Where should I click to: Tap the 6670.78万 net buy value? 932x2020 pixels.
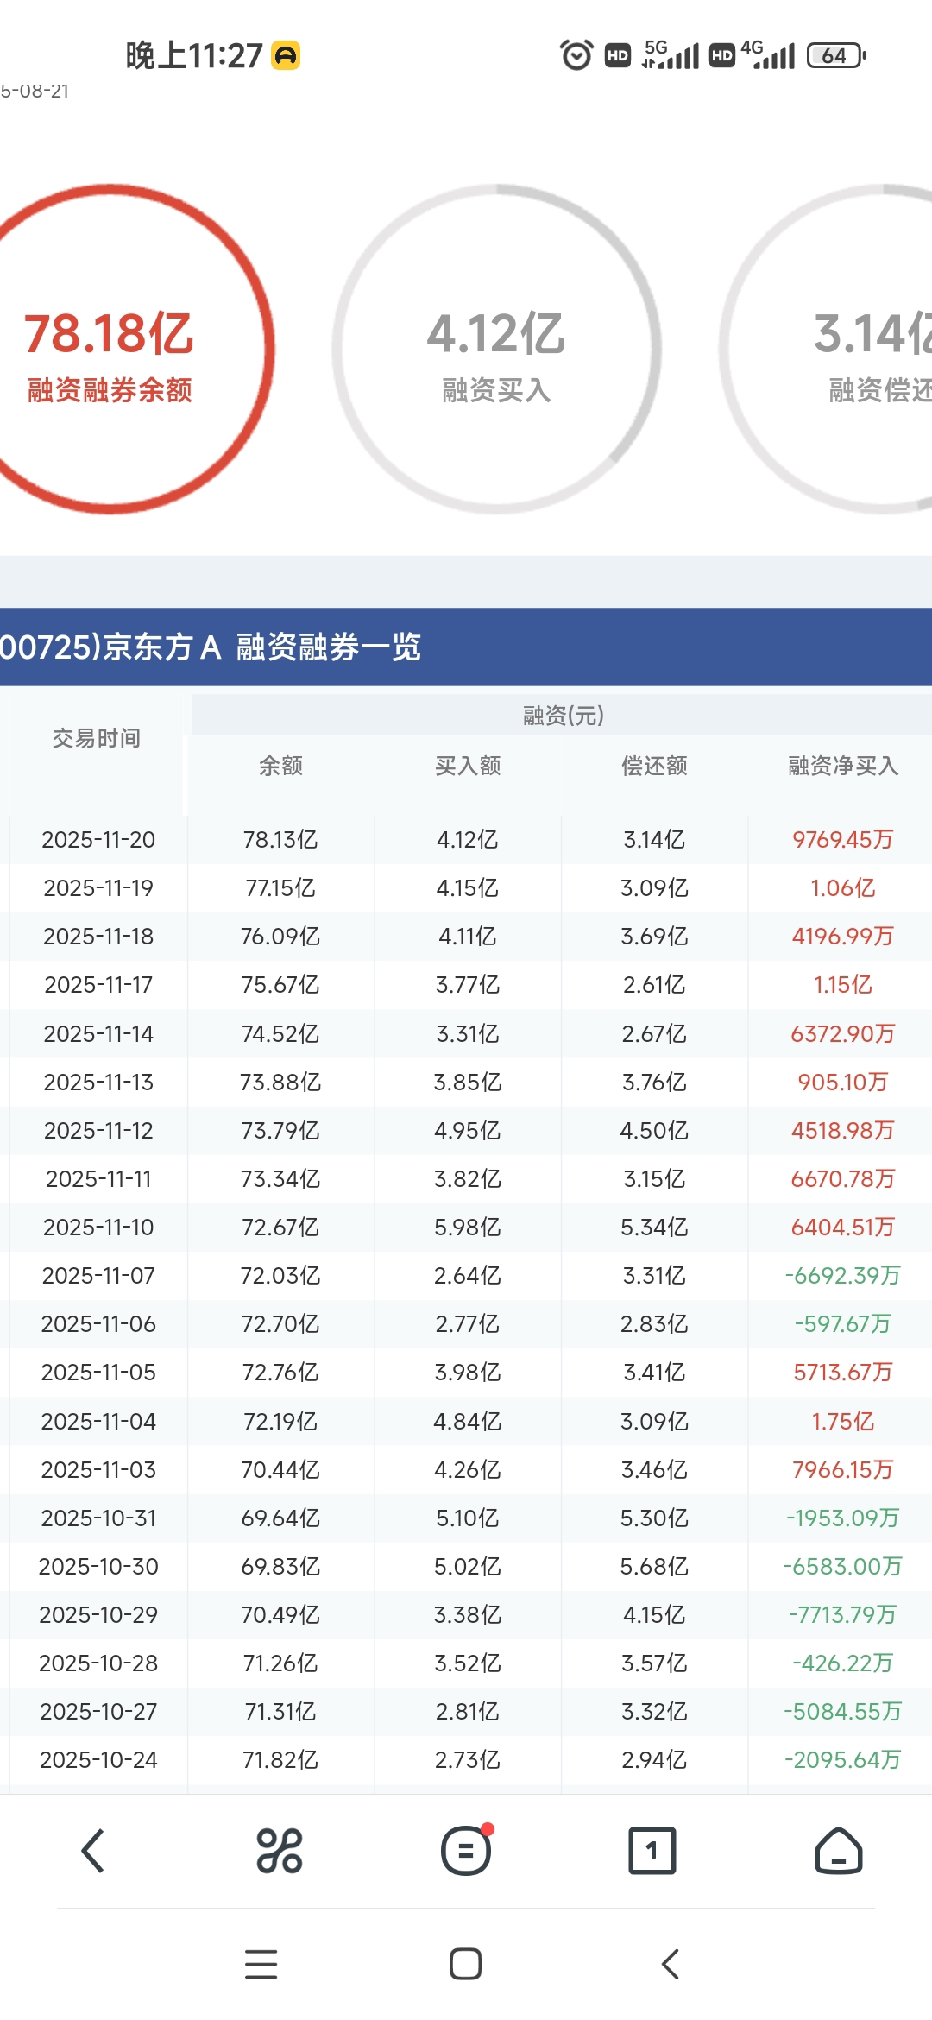843,1179
